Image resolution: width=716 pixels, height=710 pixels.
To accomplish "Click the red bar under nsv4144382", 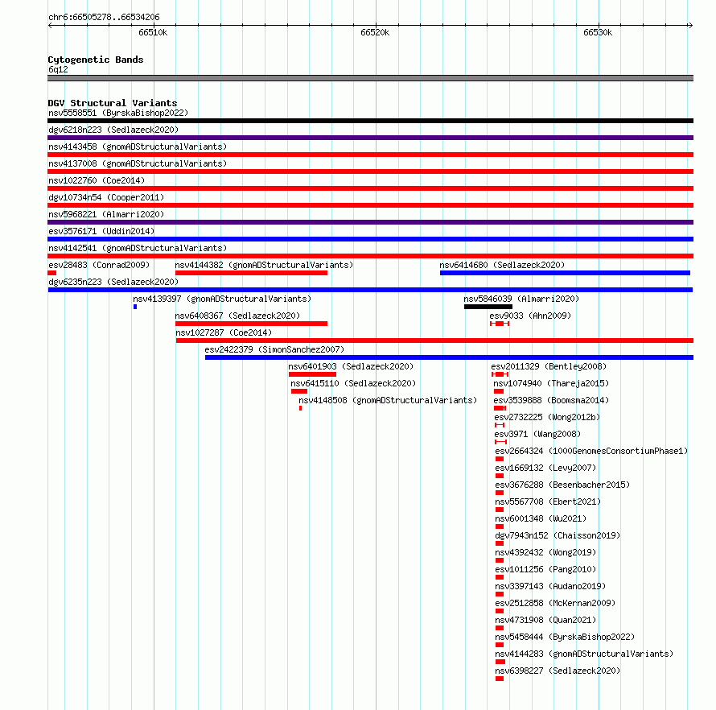I will (251, 273).
